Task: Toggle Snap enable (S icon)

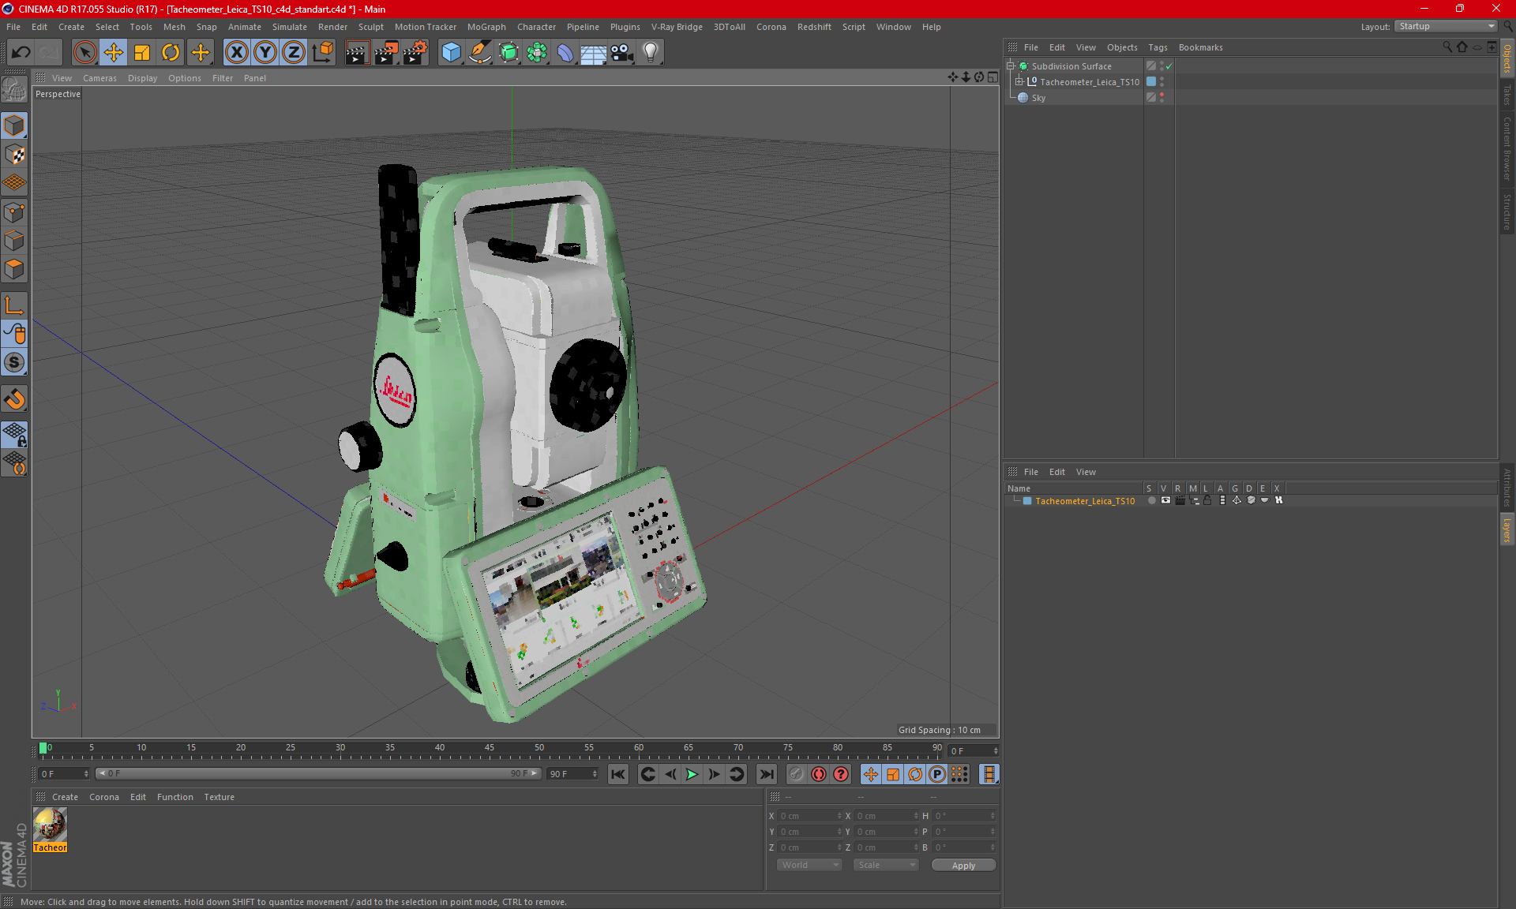Action: (x=14, y=362)
